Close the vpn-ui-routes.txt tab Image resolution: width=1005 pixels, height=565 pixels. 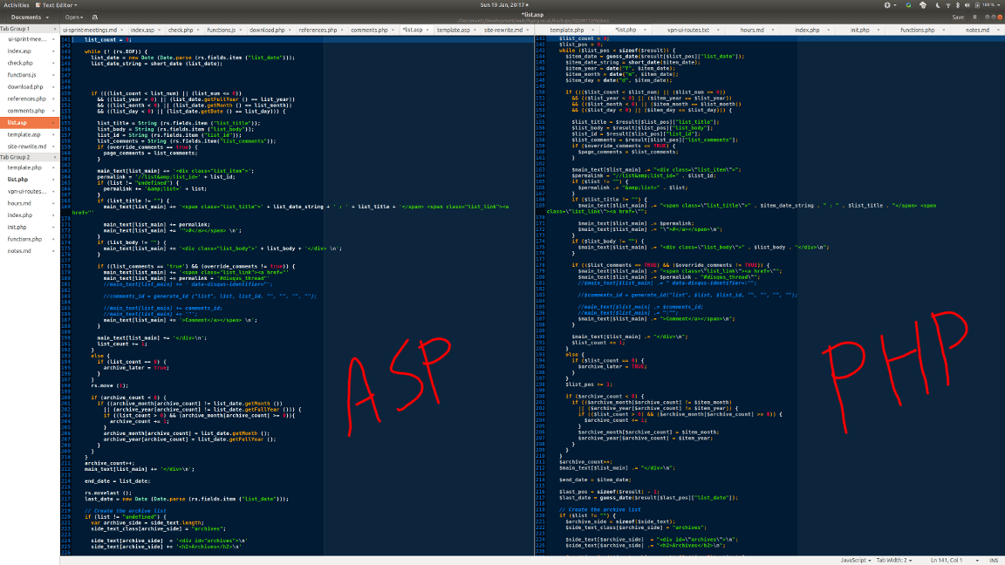tap(718, 31)
